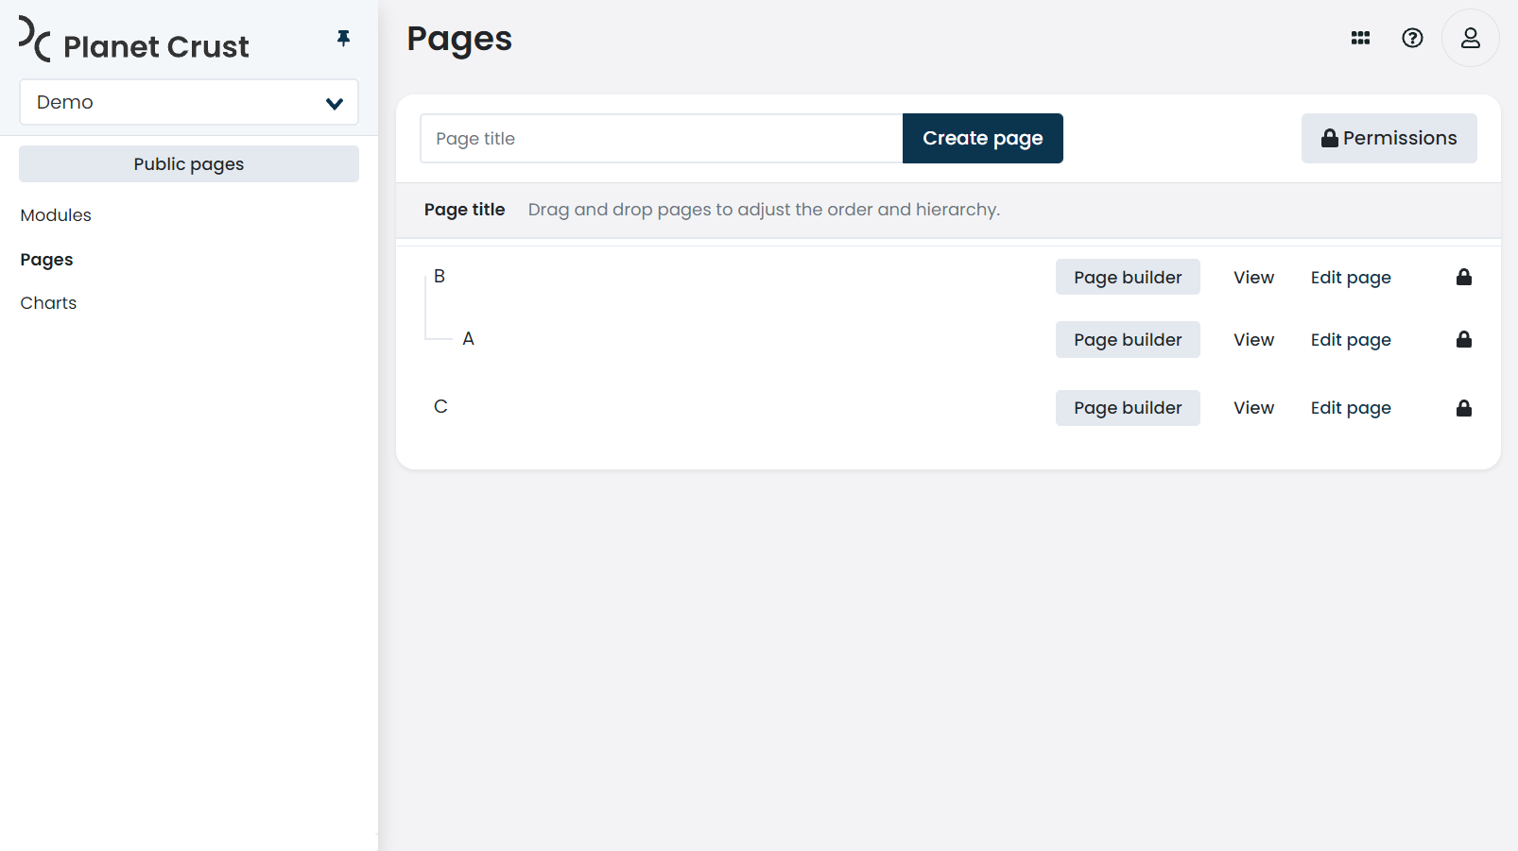1518x851 pixels.
Task: Unpin the sidebar with the pin icon
Action: (x=343, y=38)
